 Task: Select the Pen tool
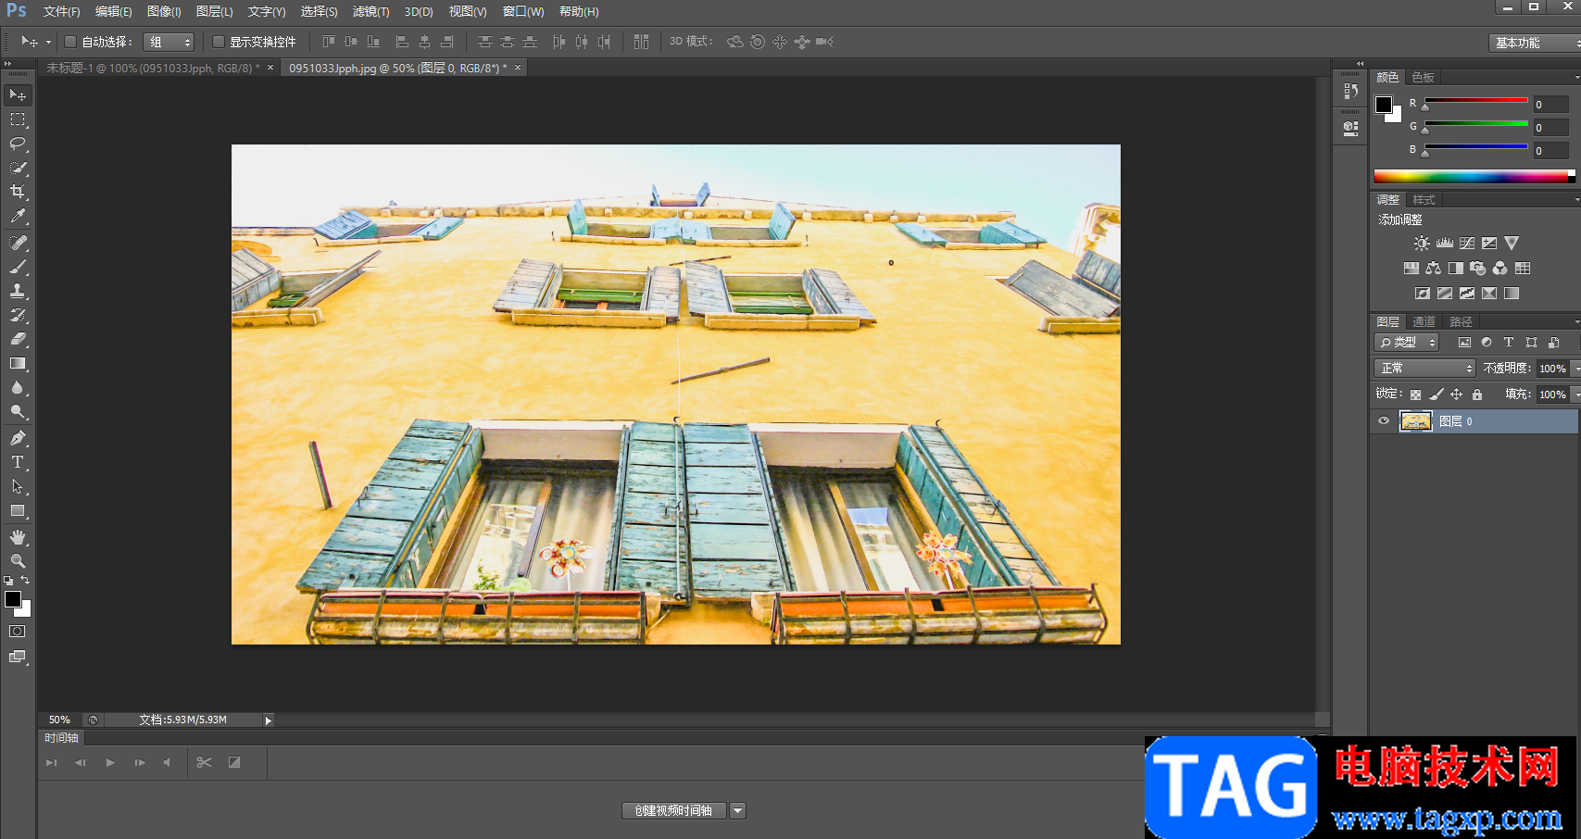pos(18,438)
